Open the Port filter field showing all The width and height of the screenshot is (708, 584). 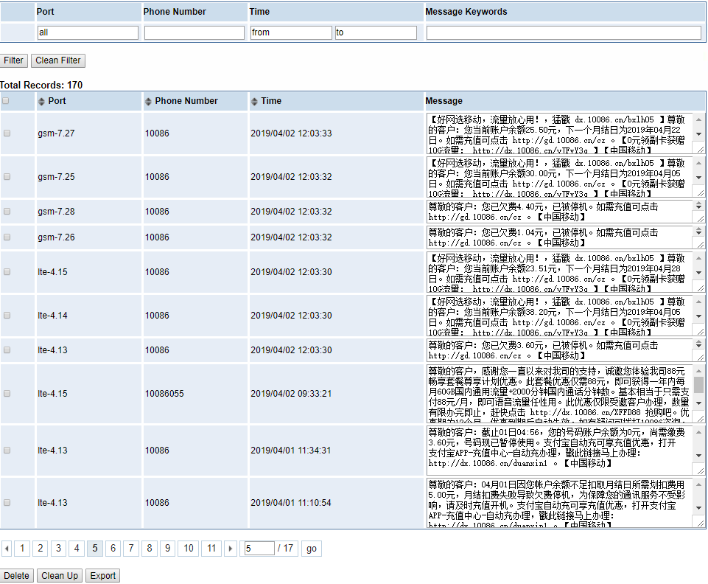coord(88,32)
